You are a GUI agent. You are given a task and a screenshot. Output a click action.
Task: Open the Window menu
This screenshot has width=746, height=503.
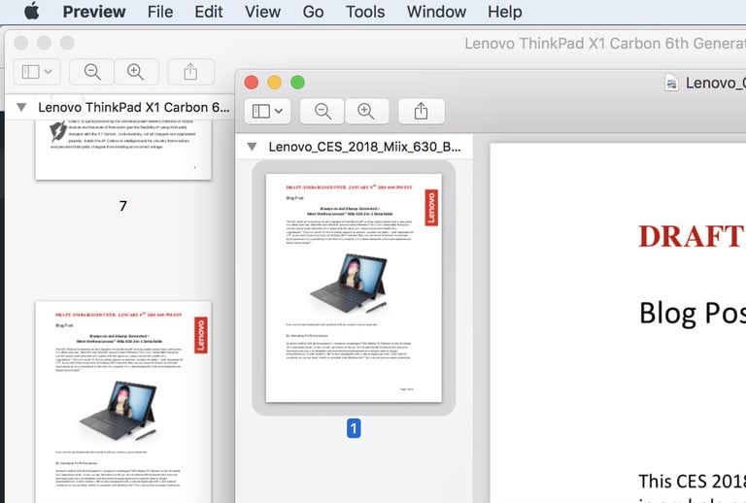[436, 12]
